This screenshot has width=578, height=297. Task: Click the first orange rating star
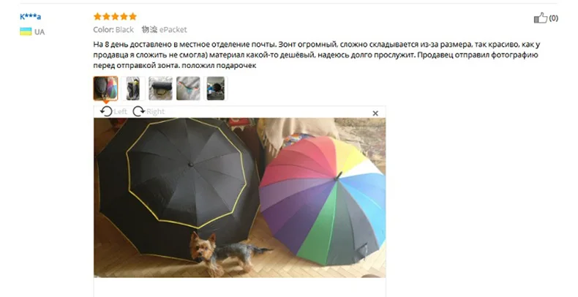tap(97, 16)
